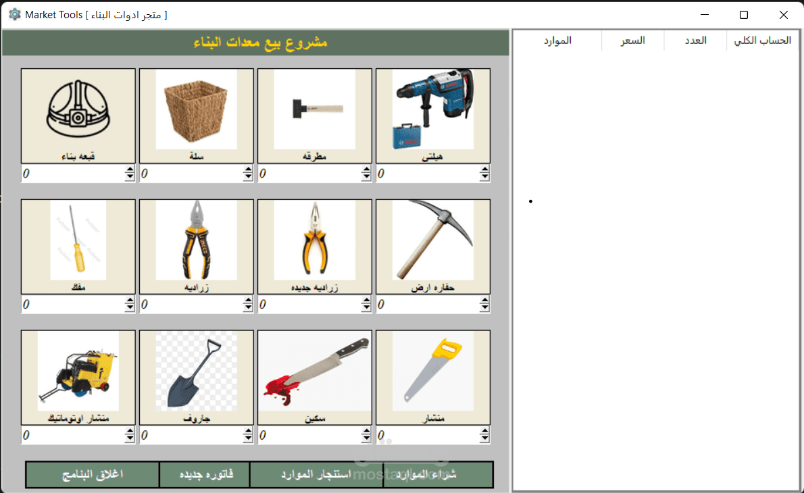Viewport: 804px width, 493px height.
Task: Increase the مطرقه quantity with the up arrow
Action: (x=367, y=170)
